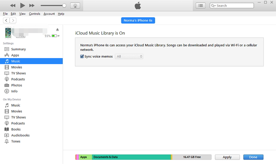This screenshot has height=164, width=276.
Task: Open TV Shows under On My Device
Action: 31,117
